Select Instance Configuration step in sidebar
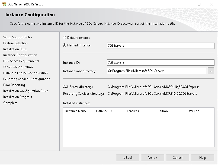The height and width of the screenshot is (165, 218). (x=20, y=55)
